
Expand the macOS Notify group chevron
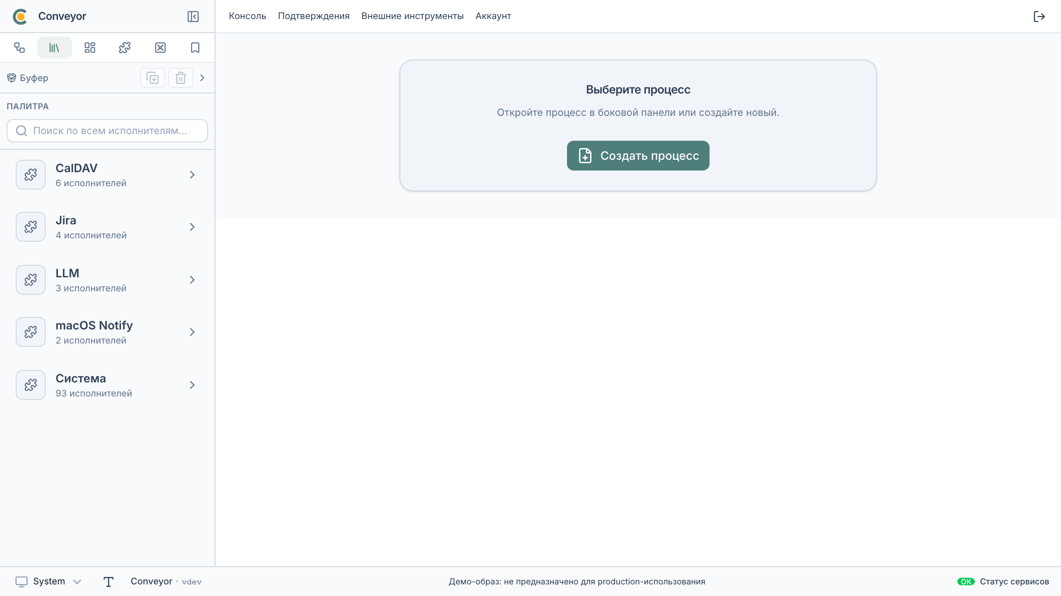192,332
